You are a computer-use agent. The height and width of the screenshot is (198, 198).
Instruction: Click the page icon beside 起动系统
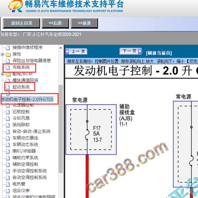tap(8, 87)
